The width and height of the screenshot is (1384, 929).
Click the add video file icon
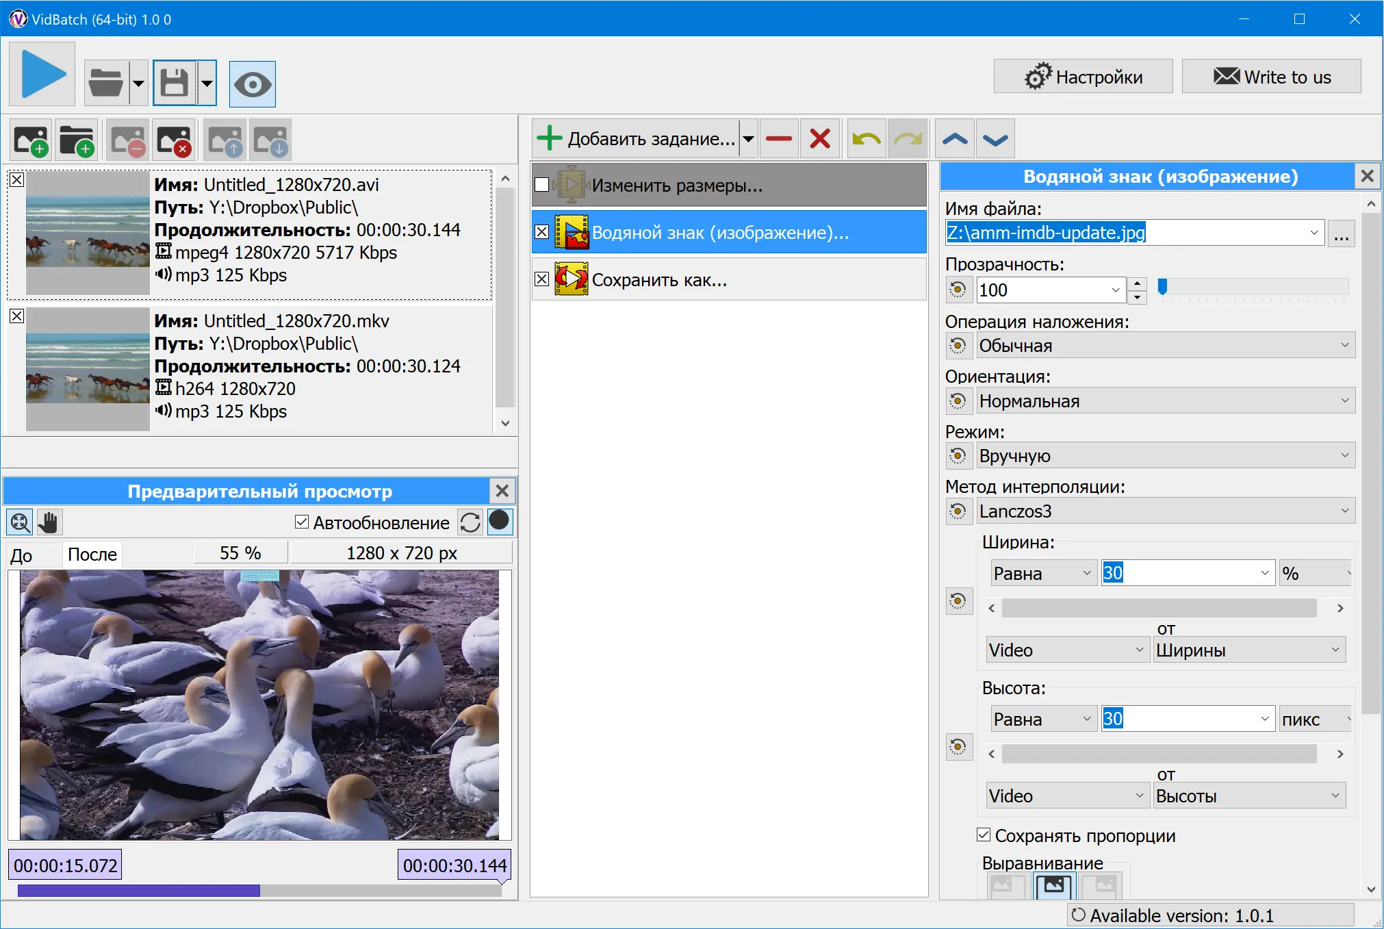coord(31,140)
